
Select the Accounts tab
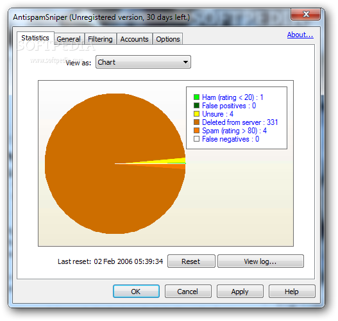coord(134,39)
